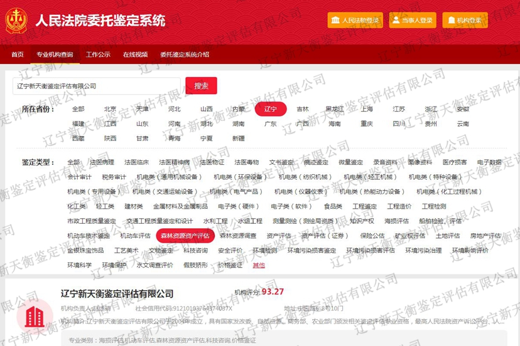520x346 pixels.
Task: Choose 电子数据 appraisal type
Action: click(x=489, y=162)
